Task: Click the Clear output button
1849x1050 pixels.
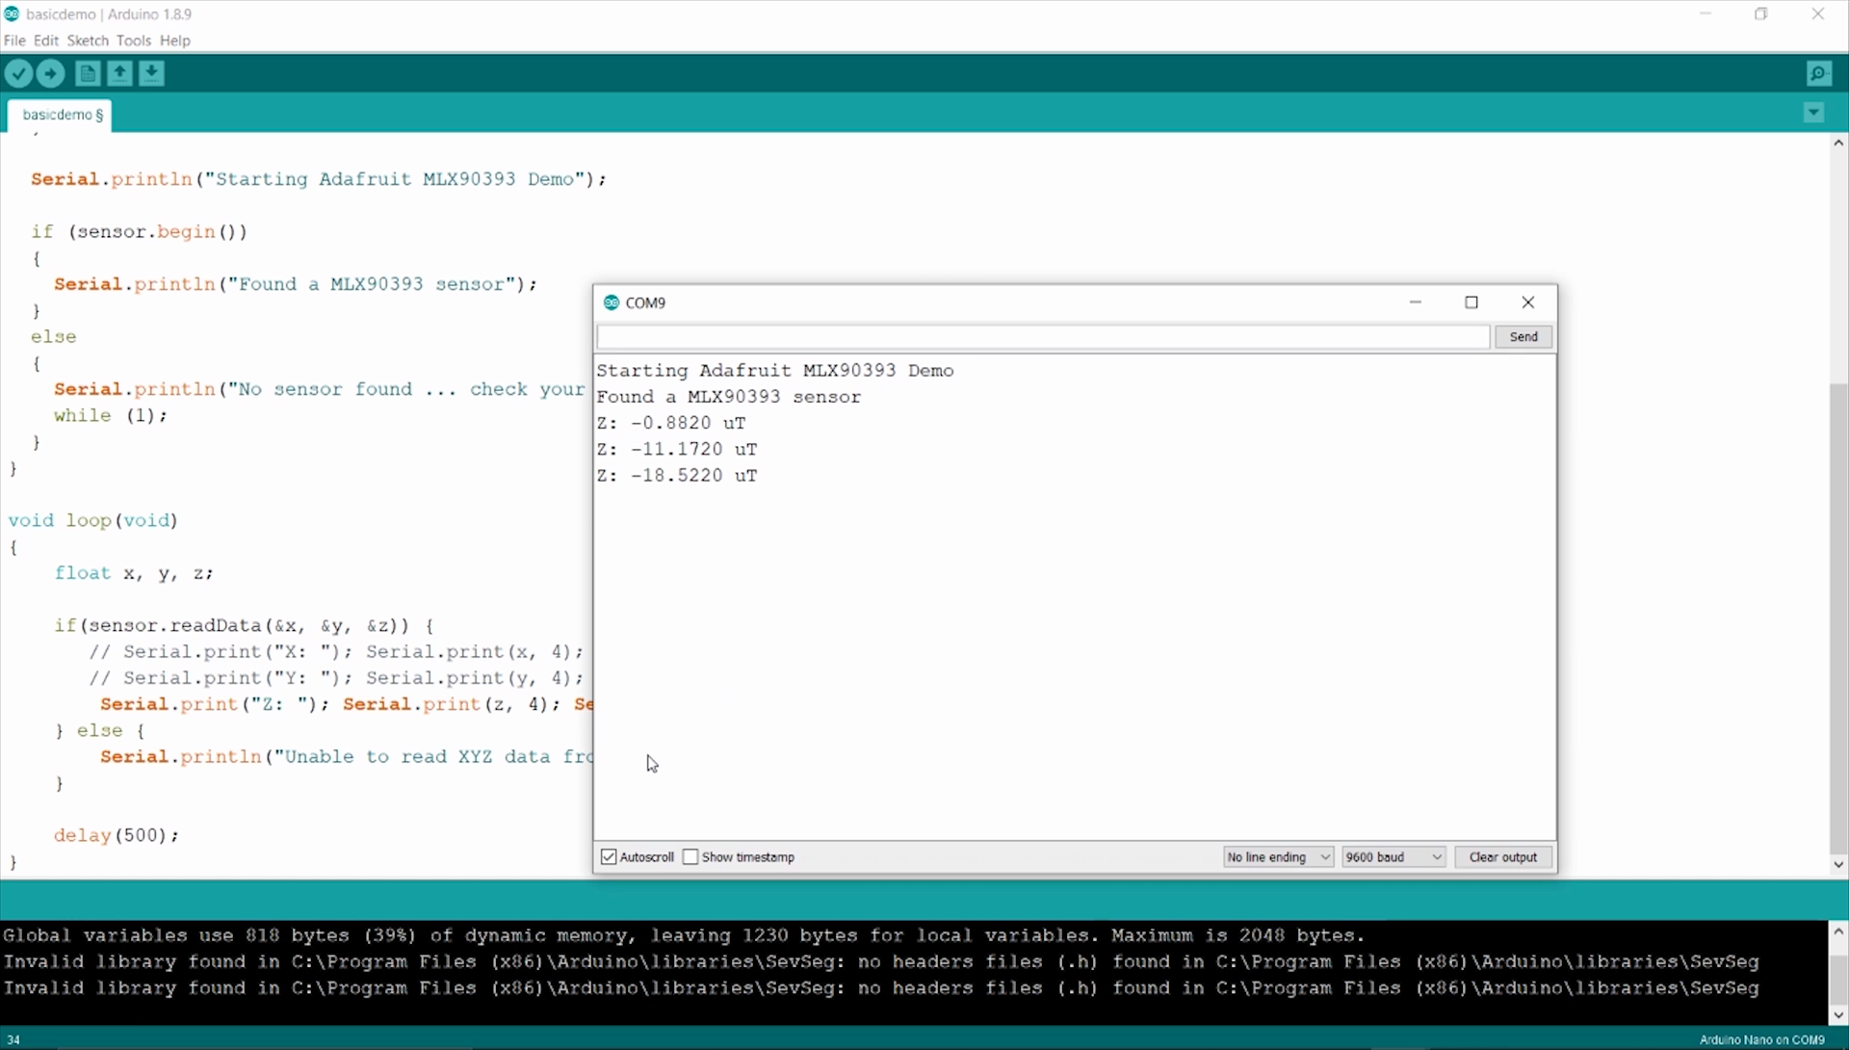Action: [1503, 857]
